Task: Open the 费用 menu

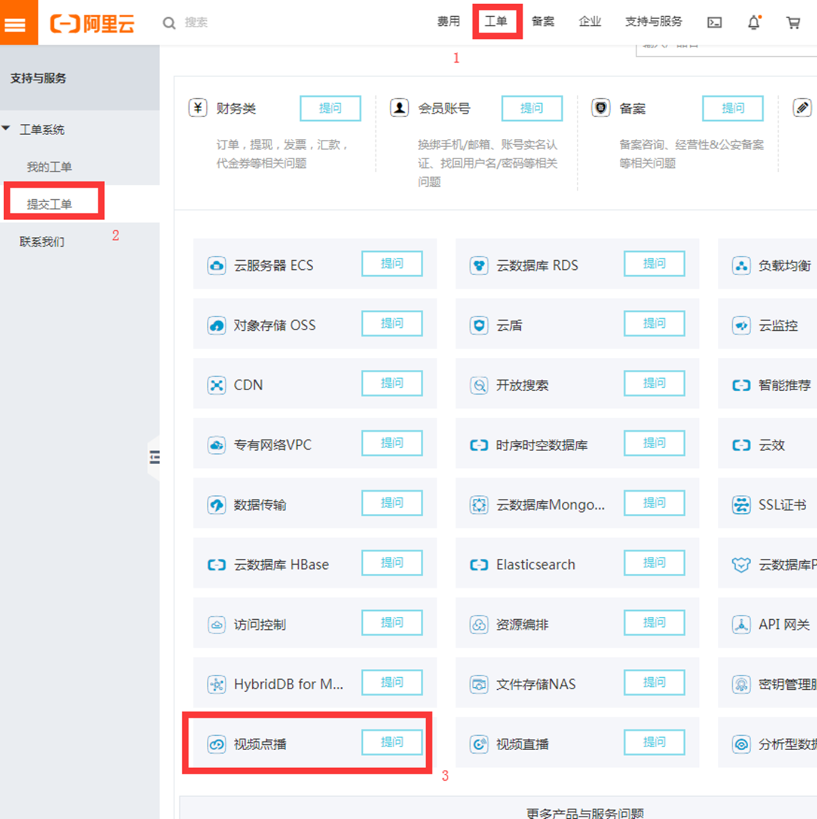Action: [x=448, y=22]
